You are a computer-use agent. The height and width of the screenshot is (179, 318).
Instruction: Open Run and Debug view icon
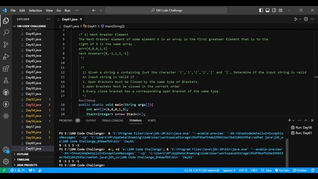pyautogui.click(x=6, y=56)
